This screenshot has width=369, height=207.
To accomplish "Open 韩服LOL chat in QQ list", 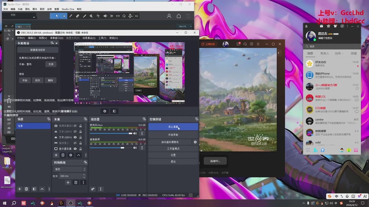I will click(331, 98).
